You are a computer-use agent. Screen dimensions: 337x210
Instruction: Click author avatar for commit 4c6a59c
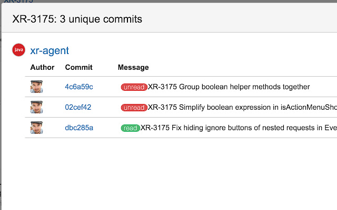36,87
